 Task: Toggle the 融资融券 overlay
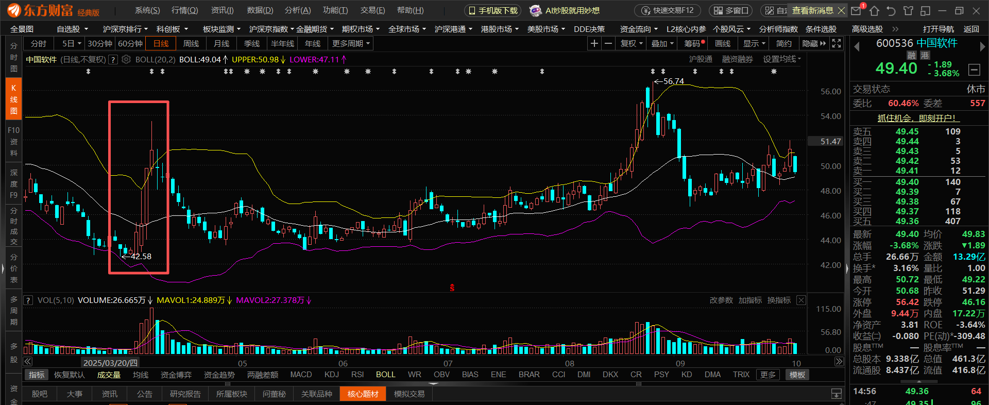[737, 59]
